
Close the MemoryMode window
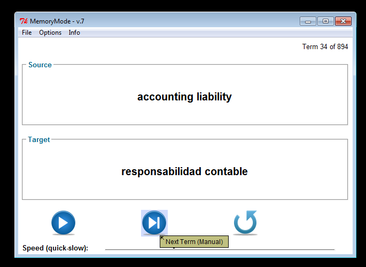[x=343, y=21]
